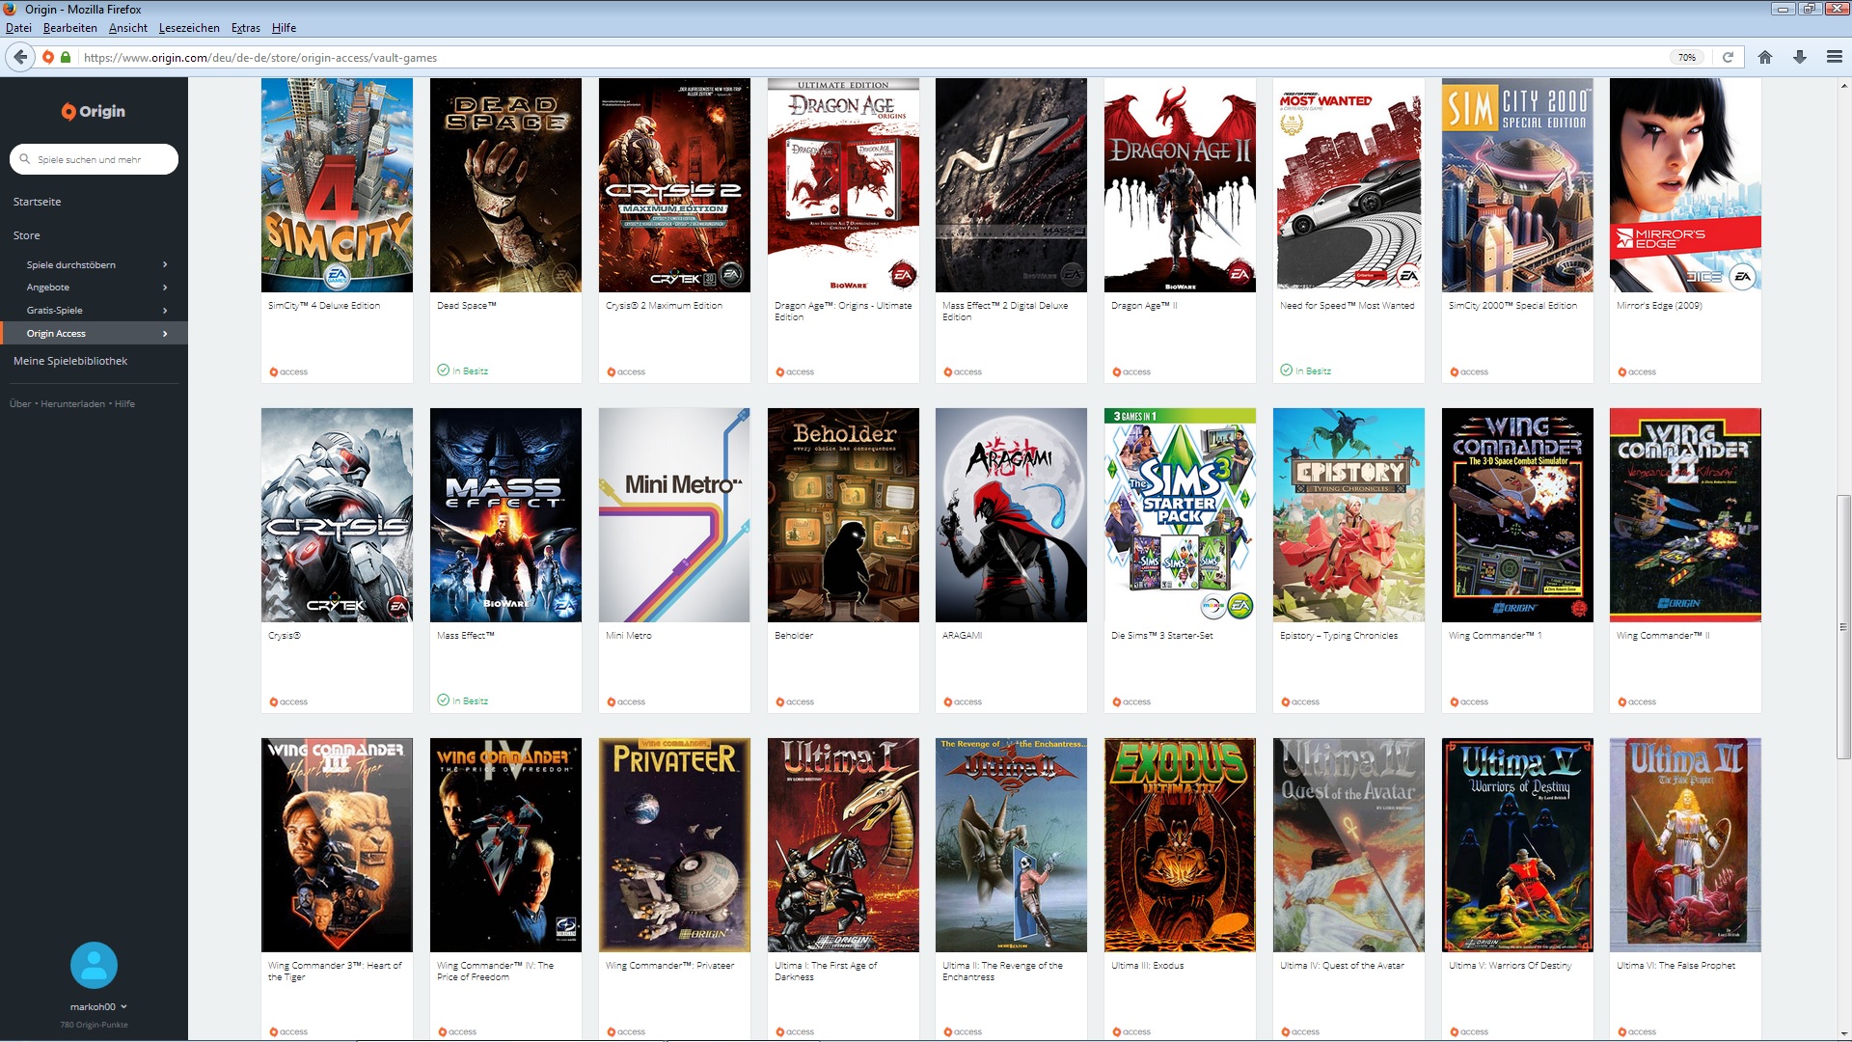Open the Mini Metro game cover

coord(673,514)
